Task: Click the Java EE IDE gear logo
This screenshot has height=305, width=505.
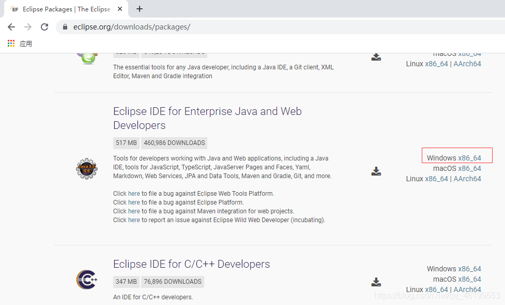Action: click(x=87, y=168)
